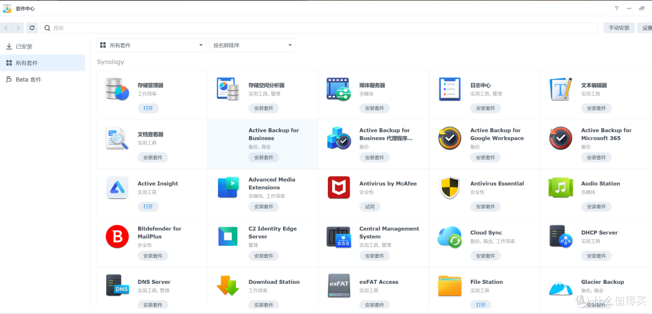
Task: Click the Download Station arrow icon
Action: [228, 286]
